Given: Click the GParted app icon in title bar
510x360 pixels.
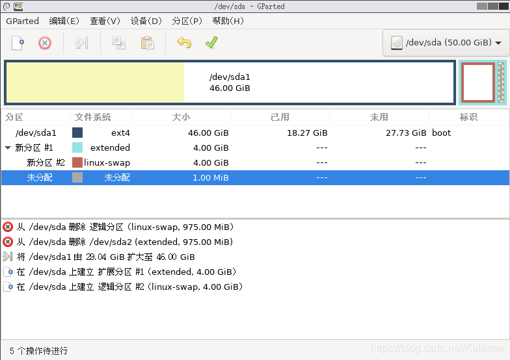Looking at the screenshot, I should click(18, 6).
